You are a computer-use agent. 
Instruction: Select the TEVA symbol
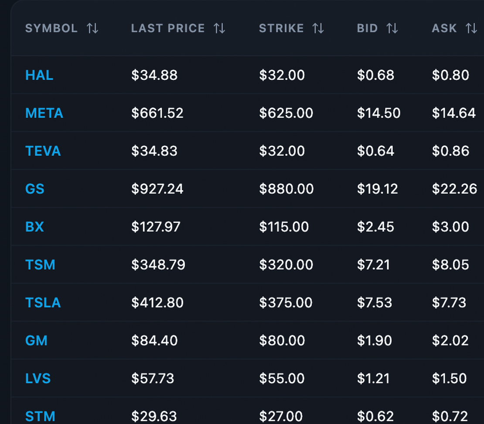tap(43, 151)
